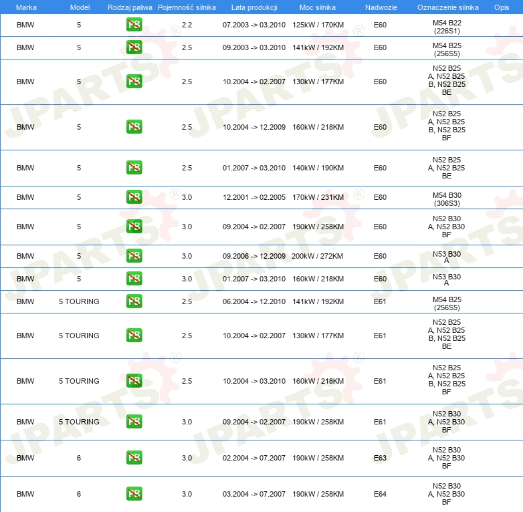Click the petrol fuel icon in the 2.2 170KM row

134,25
